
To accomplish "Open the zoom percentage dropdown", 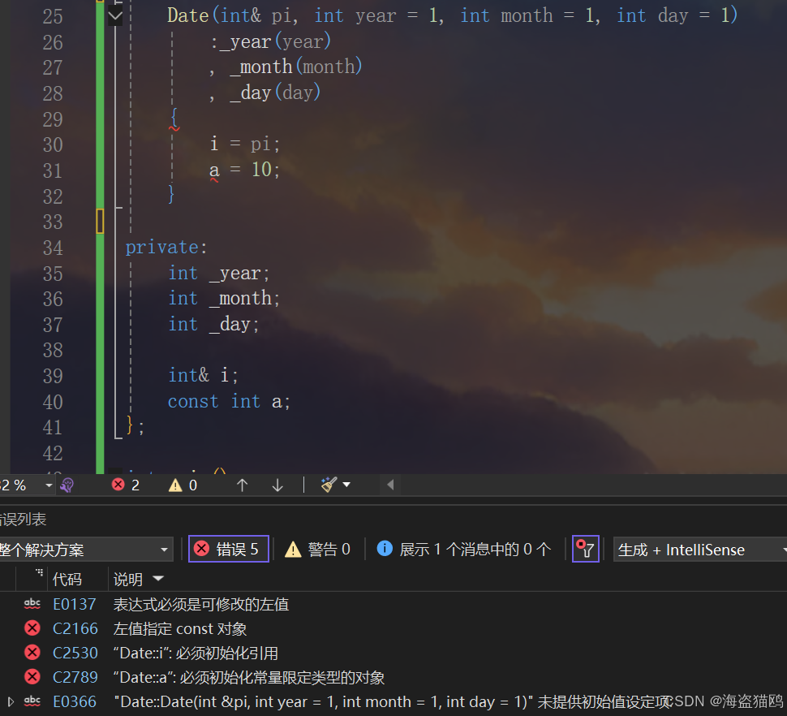I will point(49,485).
